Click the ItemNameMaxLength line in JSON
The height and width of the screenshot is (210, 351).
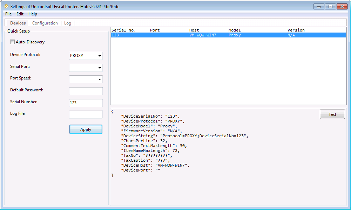[150, 150]
